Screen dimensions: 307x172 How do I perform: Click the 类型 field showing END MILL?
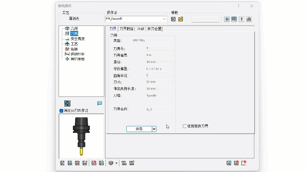tap(152, 40)
